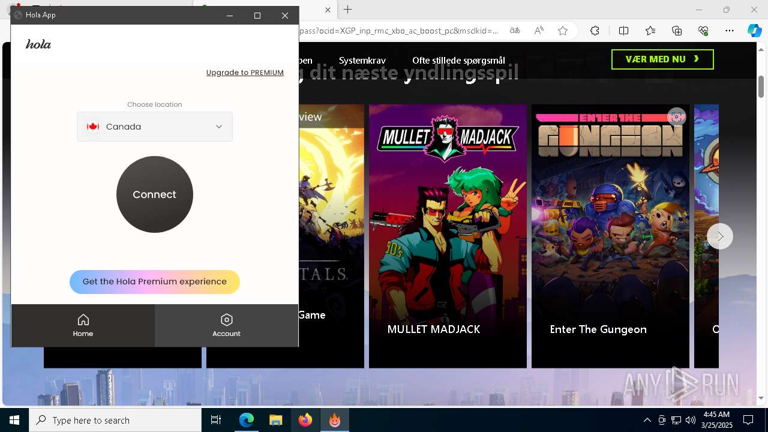
Task: Click Hola app icon on taskbar
Action: (335, 420)
